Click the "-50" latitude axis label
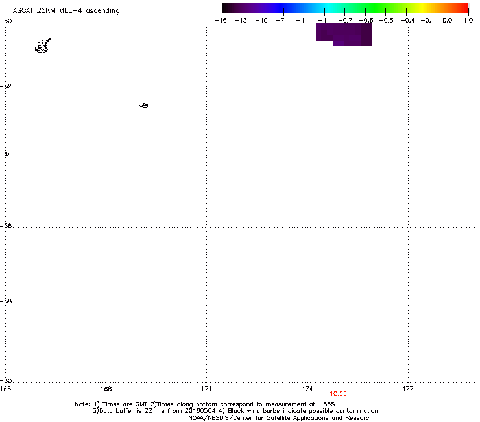480x422 pixels. (x=6, y=21)
